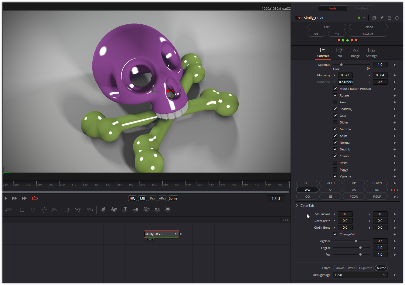Expand the ColorTab section
Screen dimensions: 405x285
297,205
